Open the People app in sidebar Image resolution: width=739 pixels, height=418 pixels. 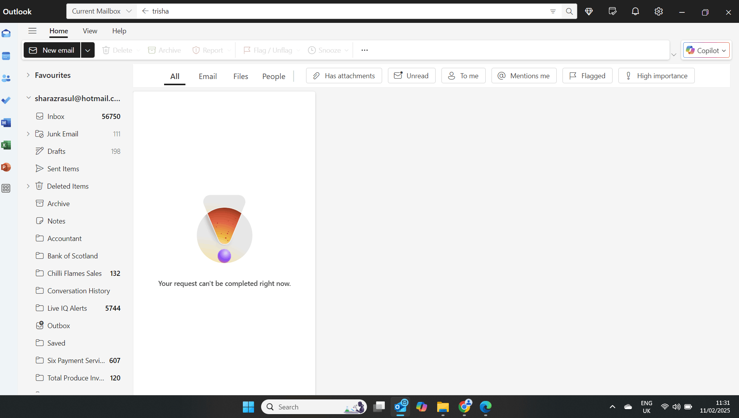point(6,78)
